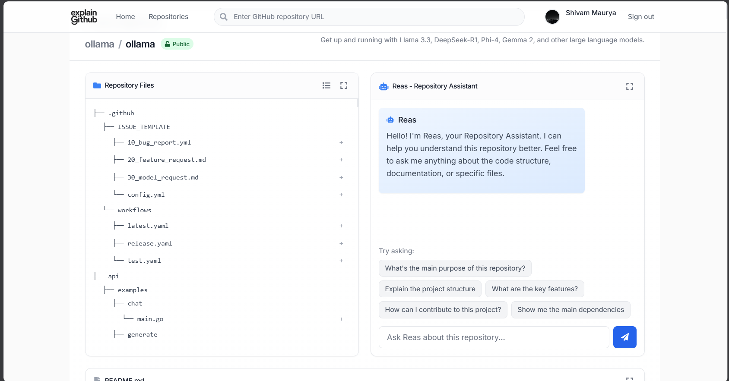The height and width of the screenshot is (381, 729).
Task: Click plus icon next to 10_bug_report.yml
Action: coord(341,142)
